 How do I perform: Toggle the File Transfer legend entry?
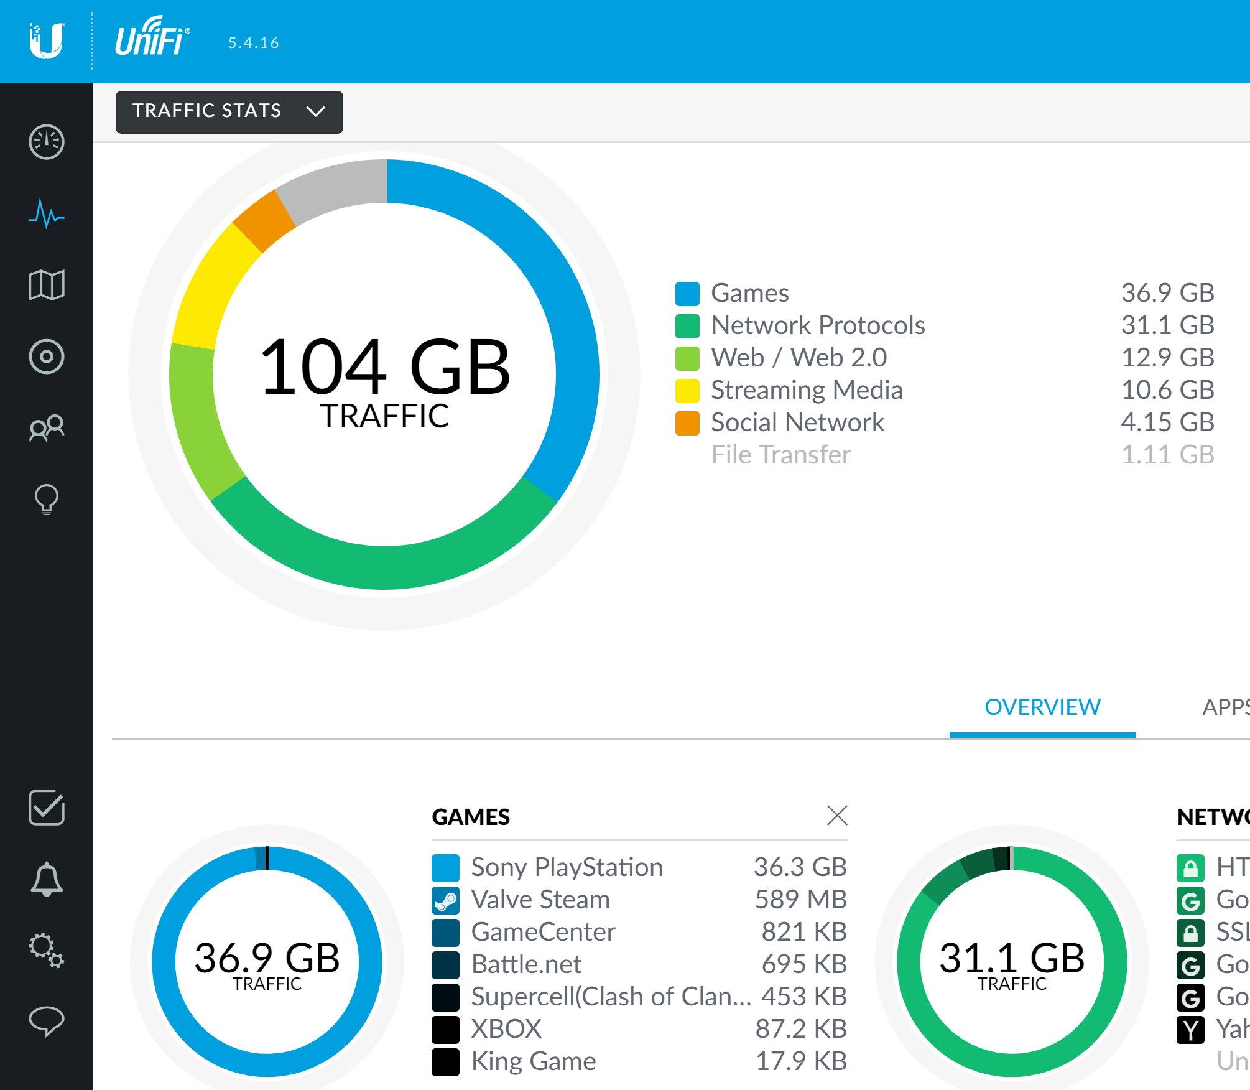(780, 455)
